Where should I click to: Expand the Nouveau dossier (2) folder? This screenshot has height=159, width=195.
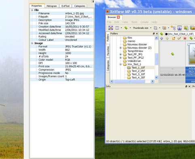point(121,48)
